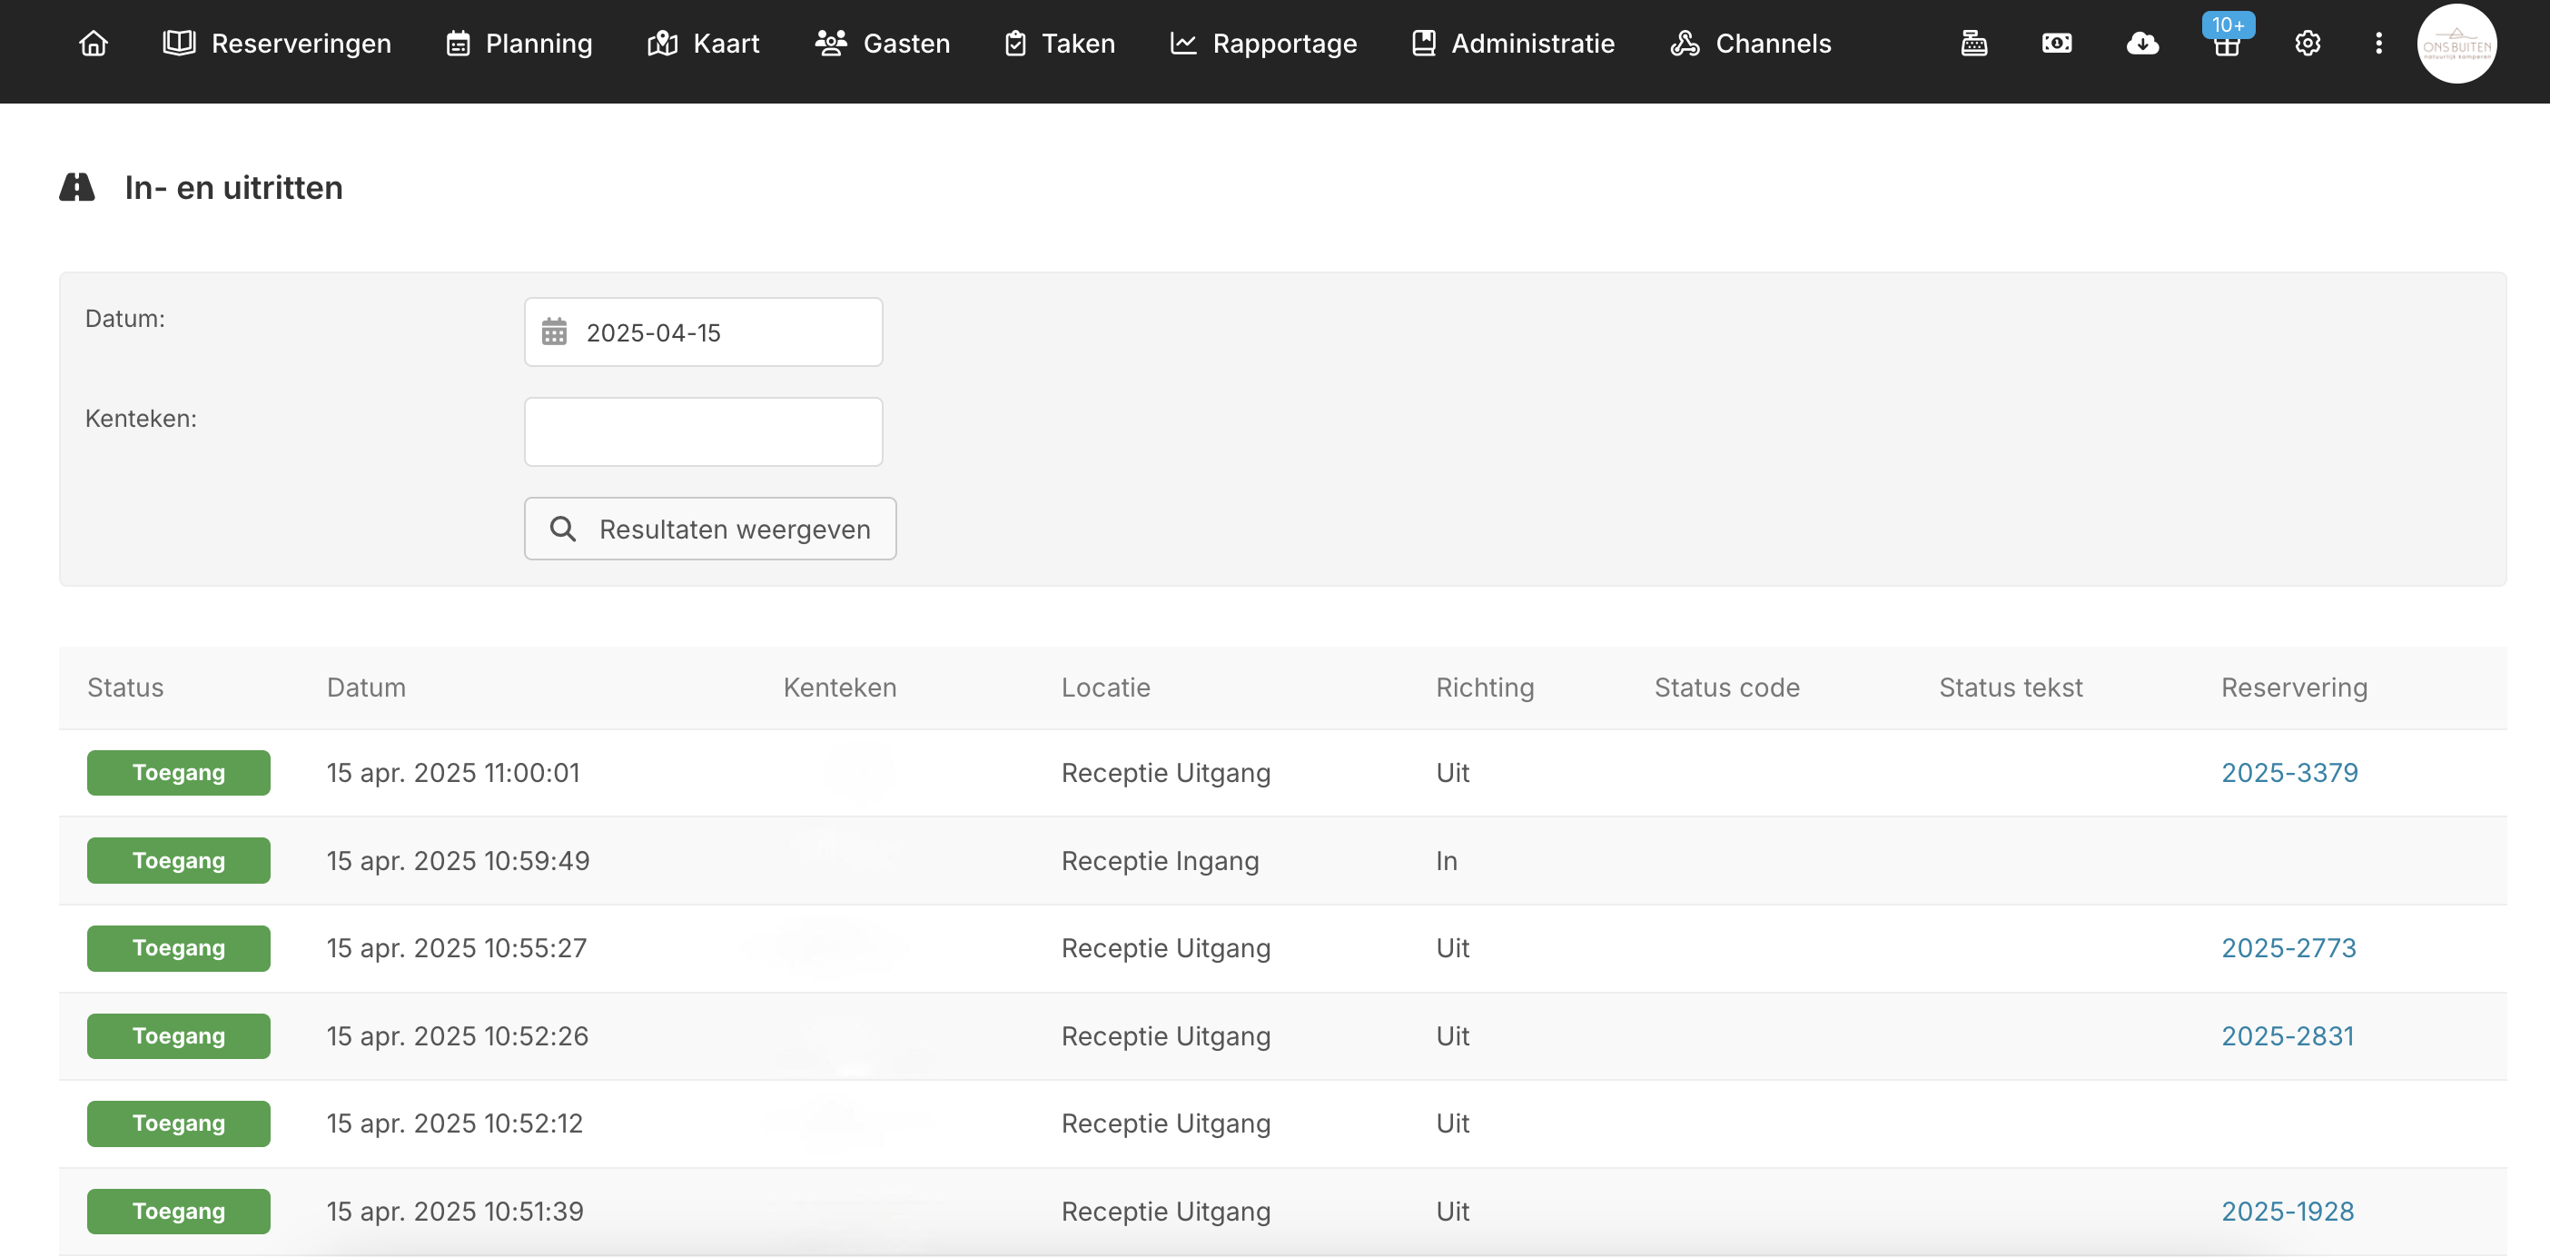
Task: Click Uit direction in the 10:55:27 row
Action: (1452, 948)
